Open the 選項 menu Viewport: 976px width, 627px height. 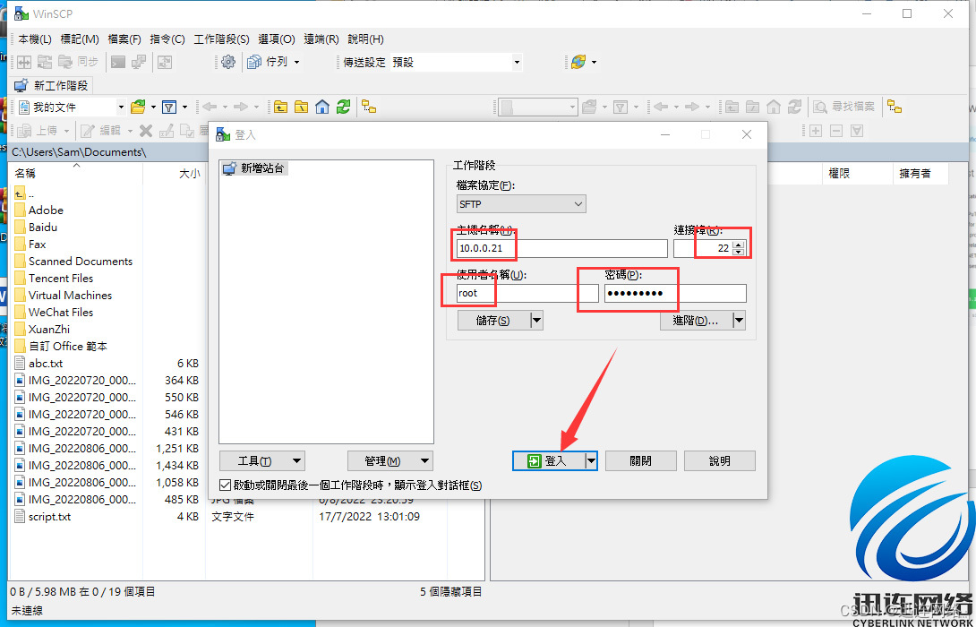277,39
